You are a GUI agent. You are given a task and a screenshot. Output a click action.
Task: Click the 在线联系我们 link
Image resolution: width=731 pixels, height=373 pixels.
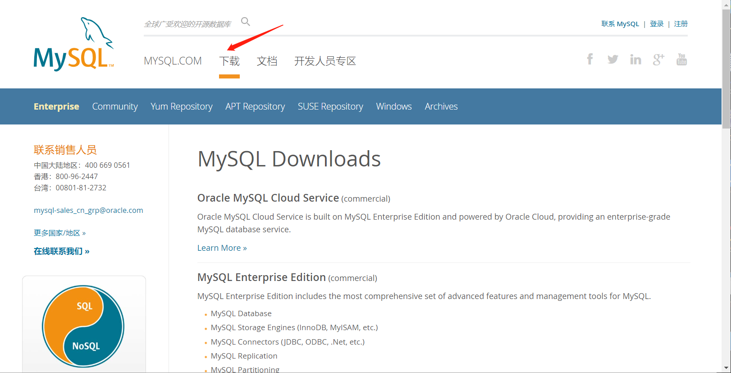coord(62,251)
